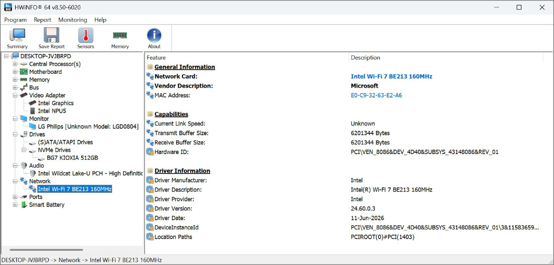The width and height of the screenshot is (554, 265).
Task: Open the Report menu
Action: pos(42,20)
